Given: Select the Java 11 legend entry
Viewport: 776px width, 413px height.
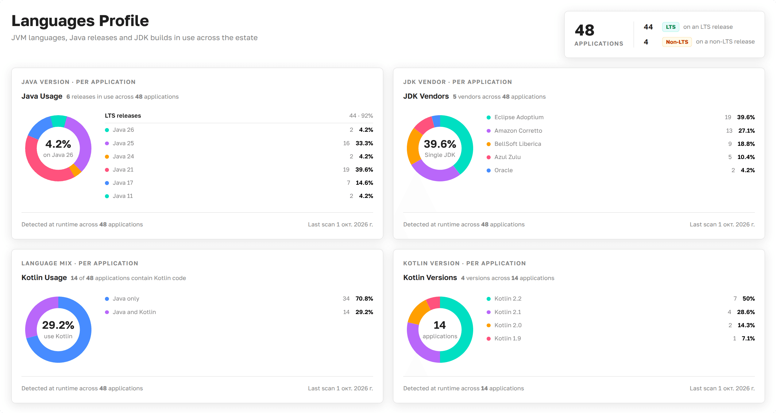Looking at the screenshot, I should point(239,196).
